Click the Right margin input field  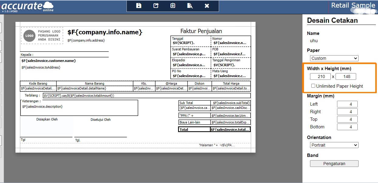point(347,112)
